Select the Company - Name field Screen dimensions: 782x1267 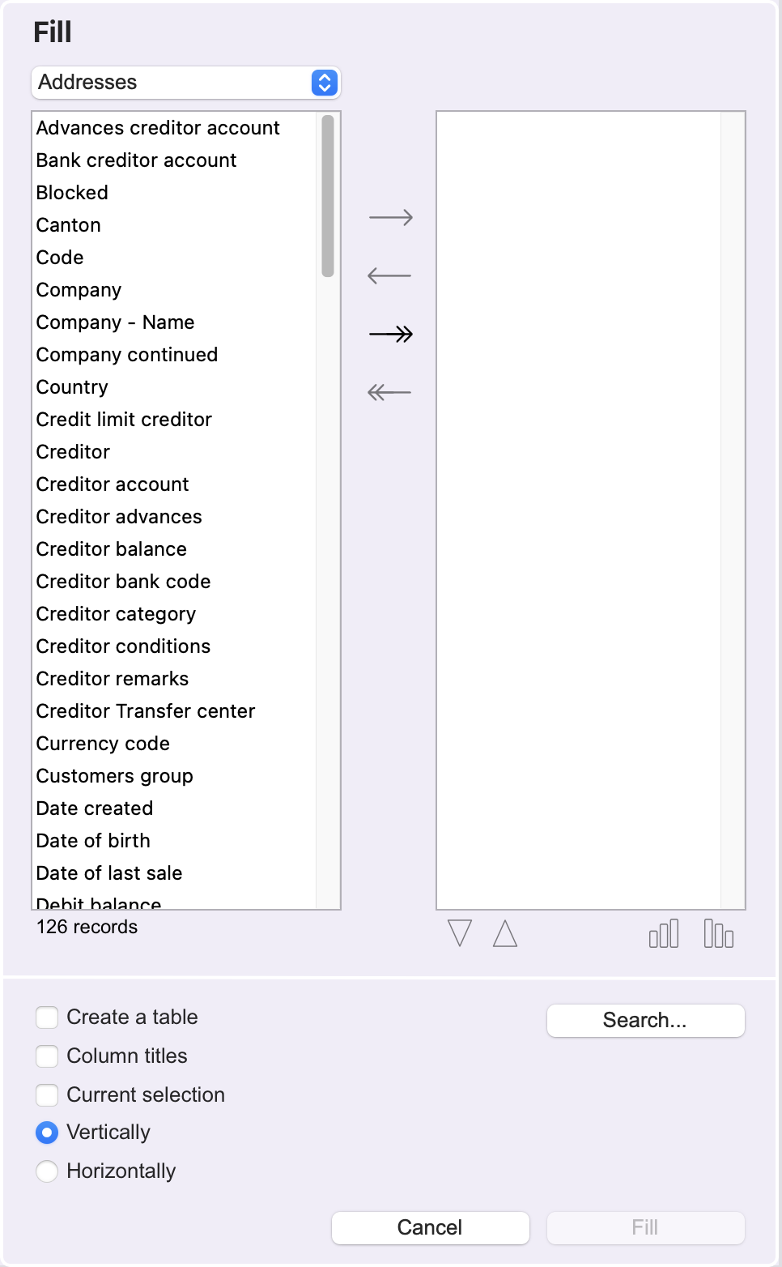click(174, 322)
